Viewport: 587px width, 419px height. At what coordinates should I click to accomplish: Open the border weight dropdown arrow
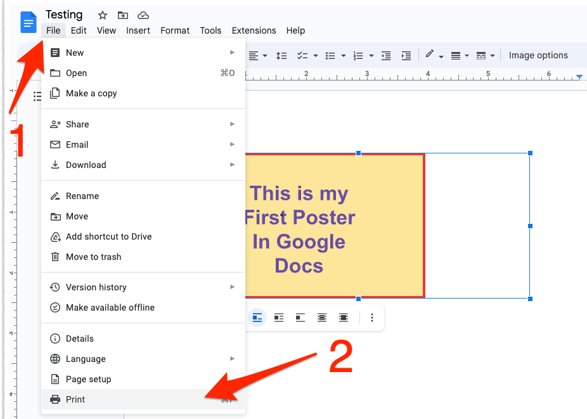click(x=467, y=56)
